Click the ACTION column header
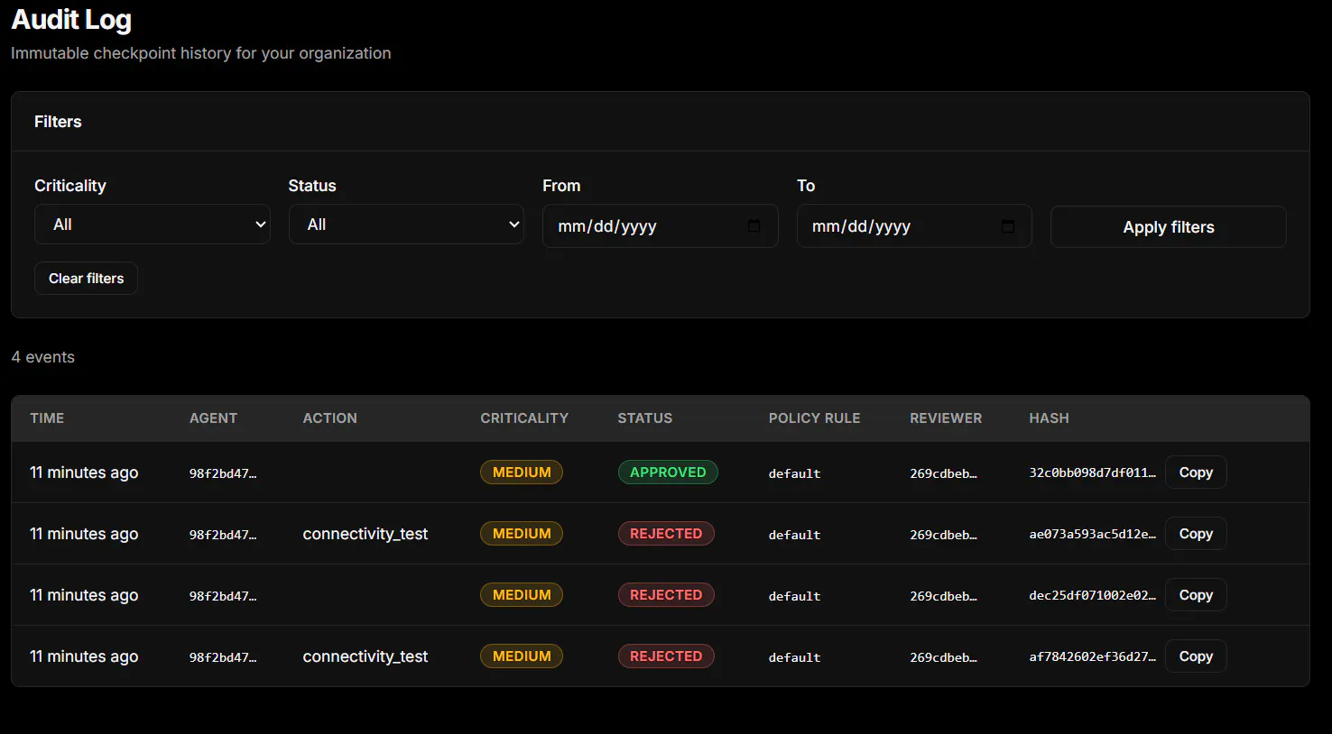The width and height of the screenshot is (1332, 734). 330,418
